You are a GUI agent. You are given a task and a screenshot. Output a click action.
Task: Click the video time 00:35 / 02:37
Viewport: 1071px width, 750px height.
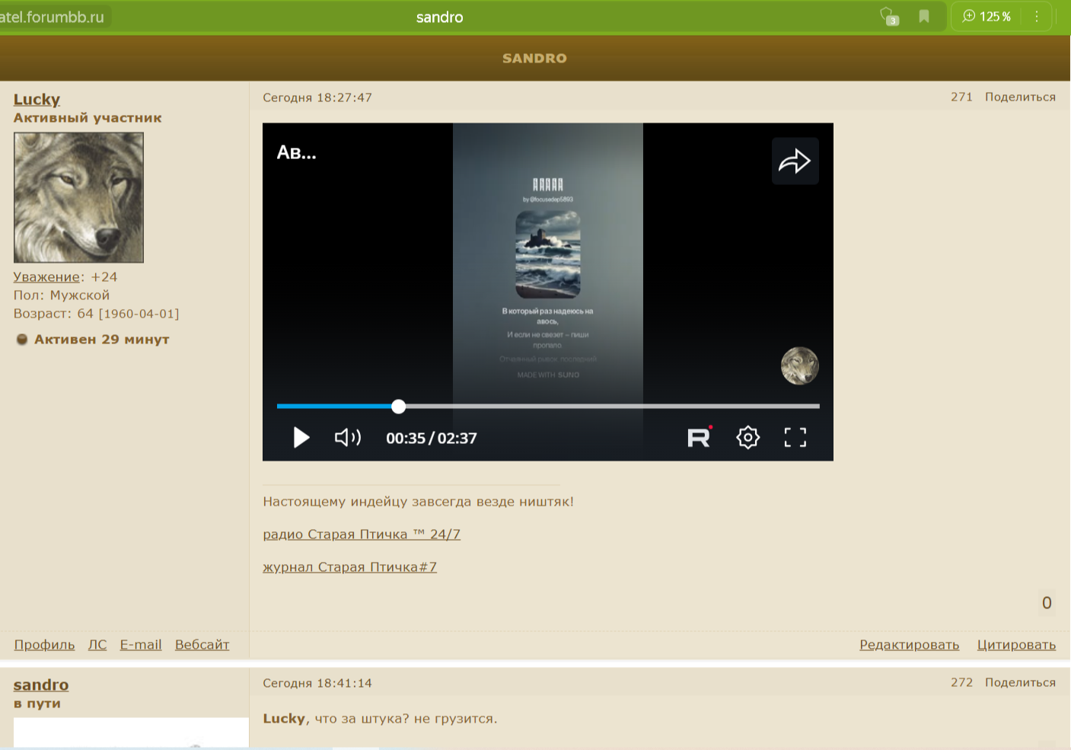432,438
